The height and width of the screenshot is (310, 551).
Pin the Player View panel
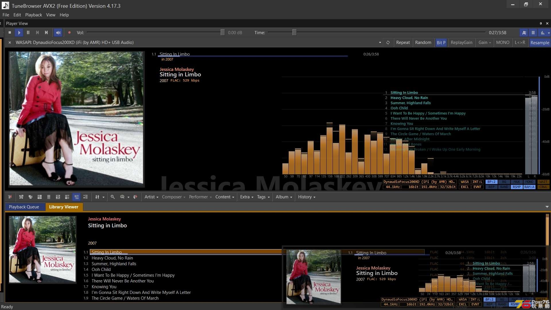pos(541,24)
